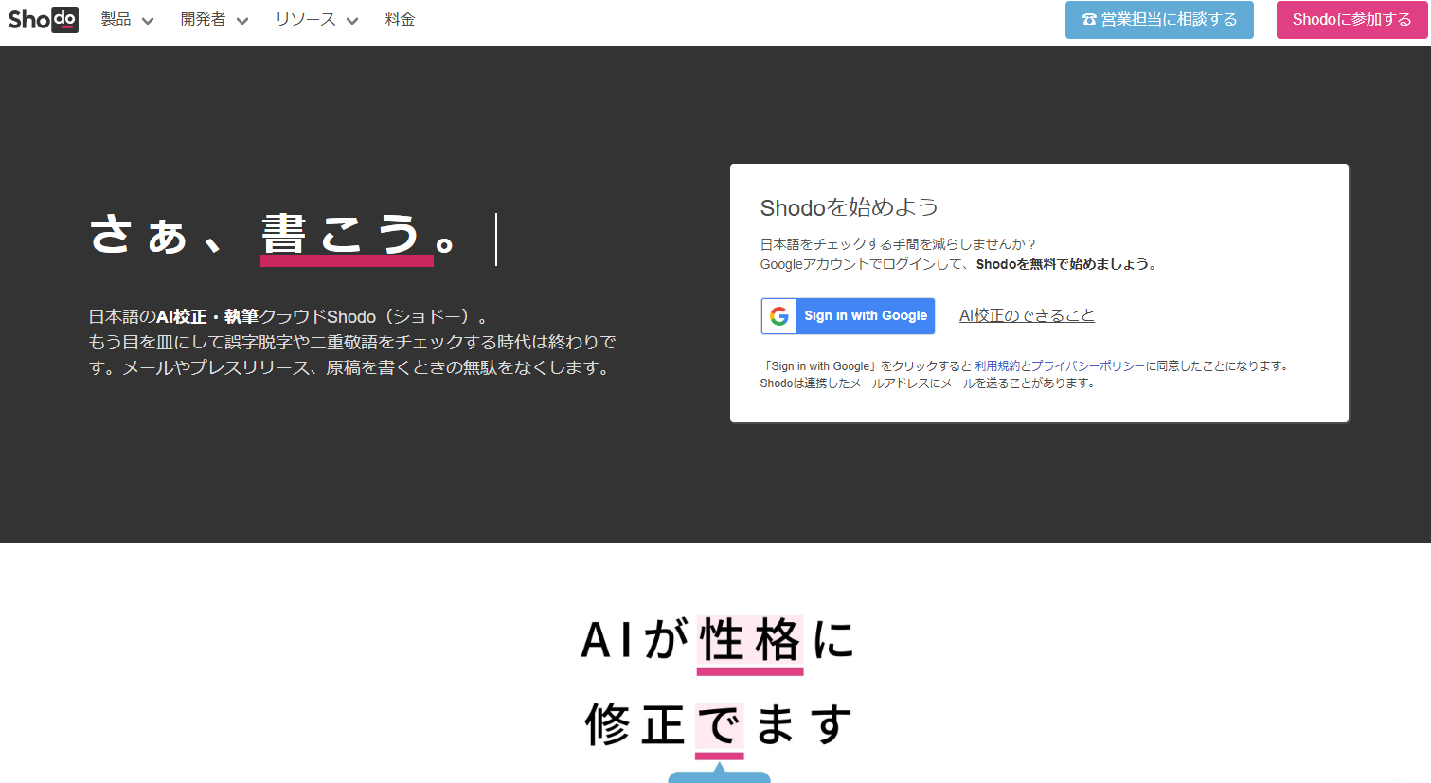Click the さぁ、書こう。 headline
1431x783 pixels.
click(x=275, y=237)
